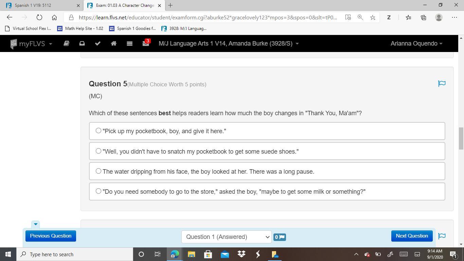Switch to the Spanish 1 V19: 5112 tab
The image size is (464, 261).
(x=41, y=5)
